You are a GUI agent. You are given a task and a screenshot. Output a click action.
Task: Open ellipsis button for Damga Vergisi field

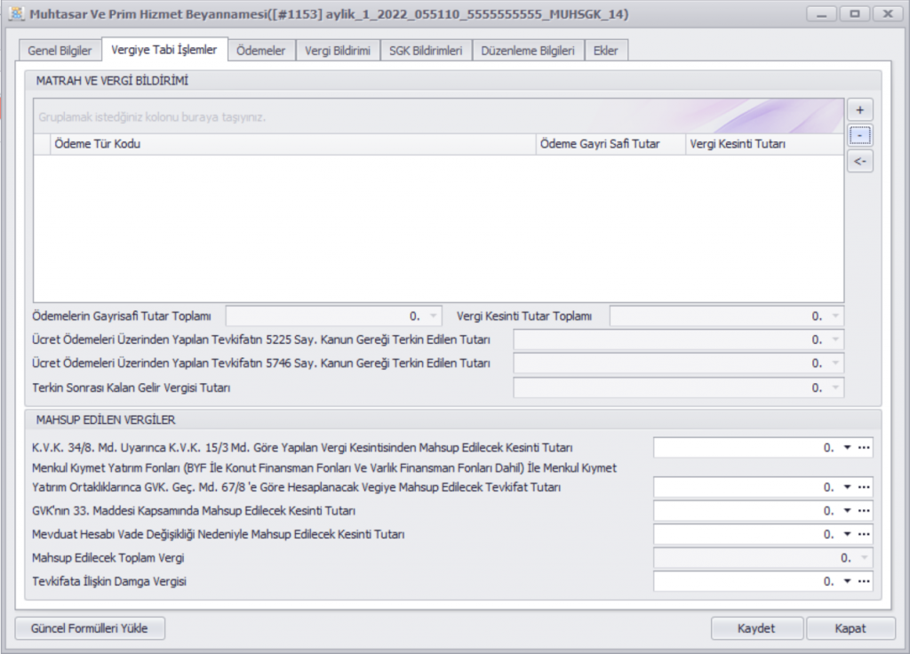[863, 581]
